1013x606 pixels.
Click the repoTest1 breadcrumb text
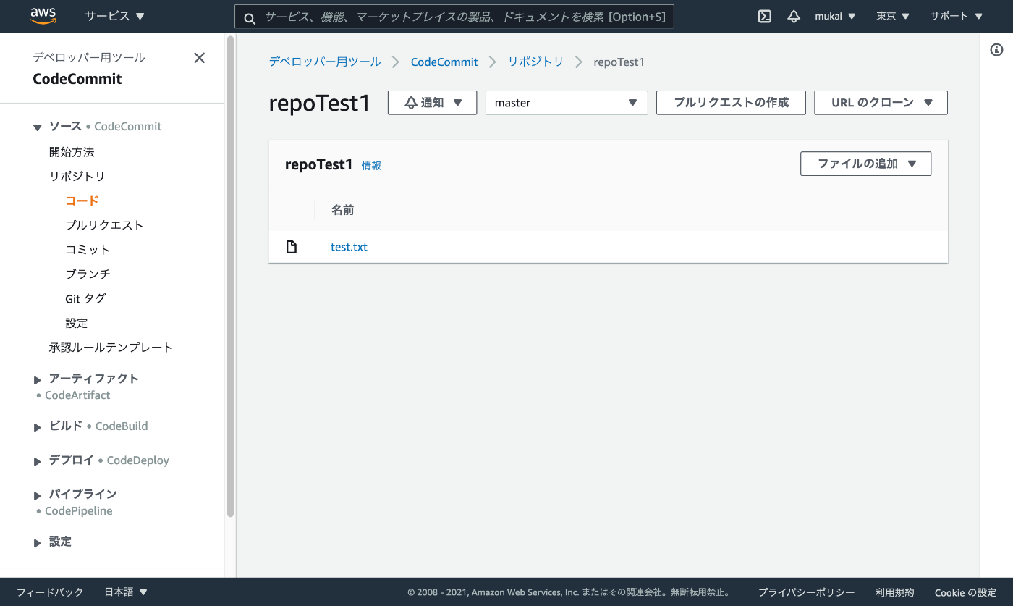[x=619, y=62]
